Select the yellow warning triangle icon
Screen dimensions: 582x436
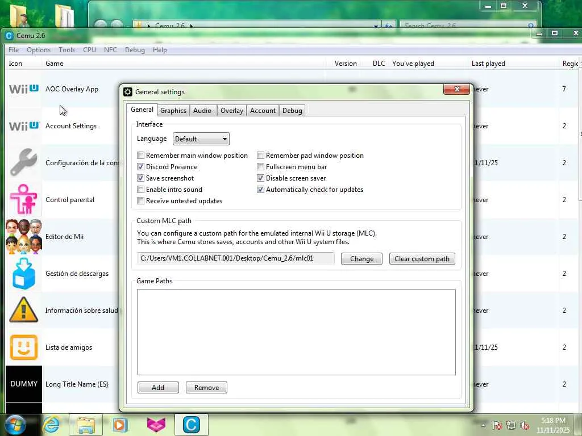coord(23,309)
